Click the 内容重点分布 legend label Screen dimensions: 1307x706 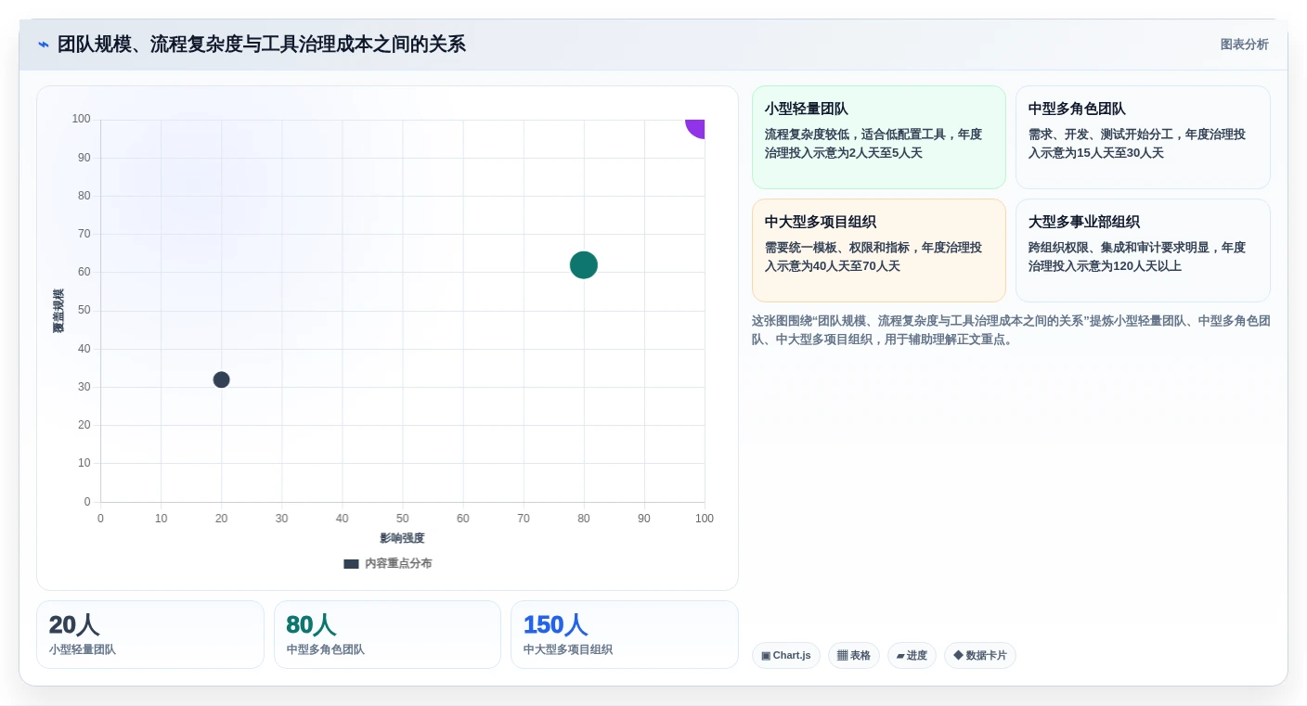398,564
